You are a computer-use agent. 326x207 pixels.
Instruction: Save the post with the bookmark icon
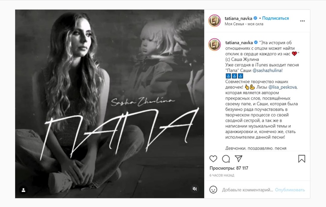[301, 159]
